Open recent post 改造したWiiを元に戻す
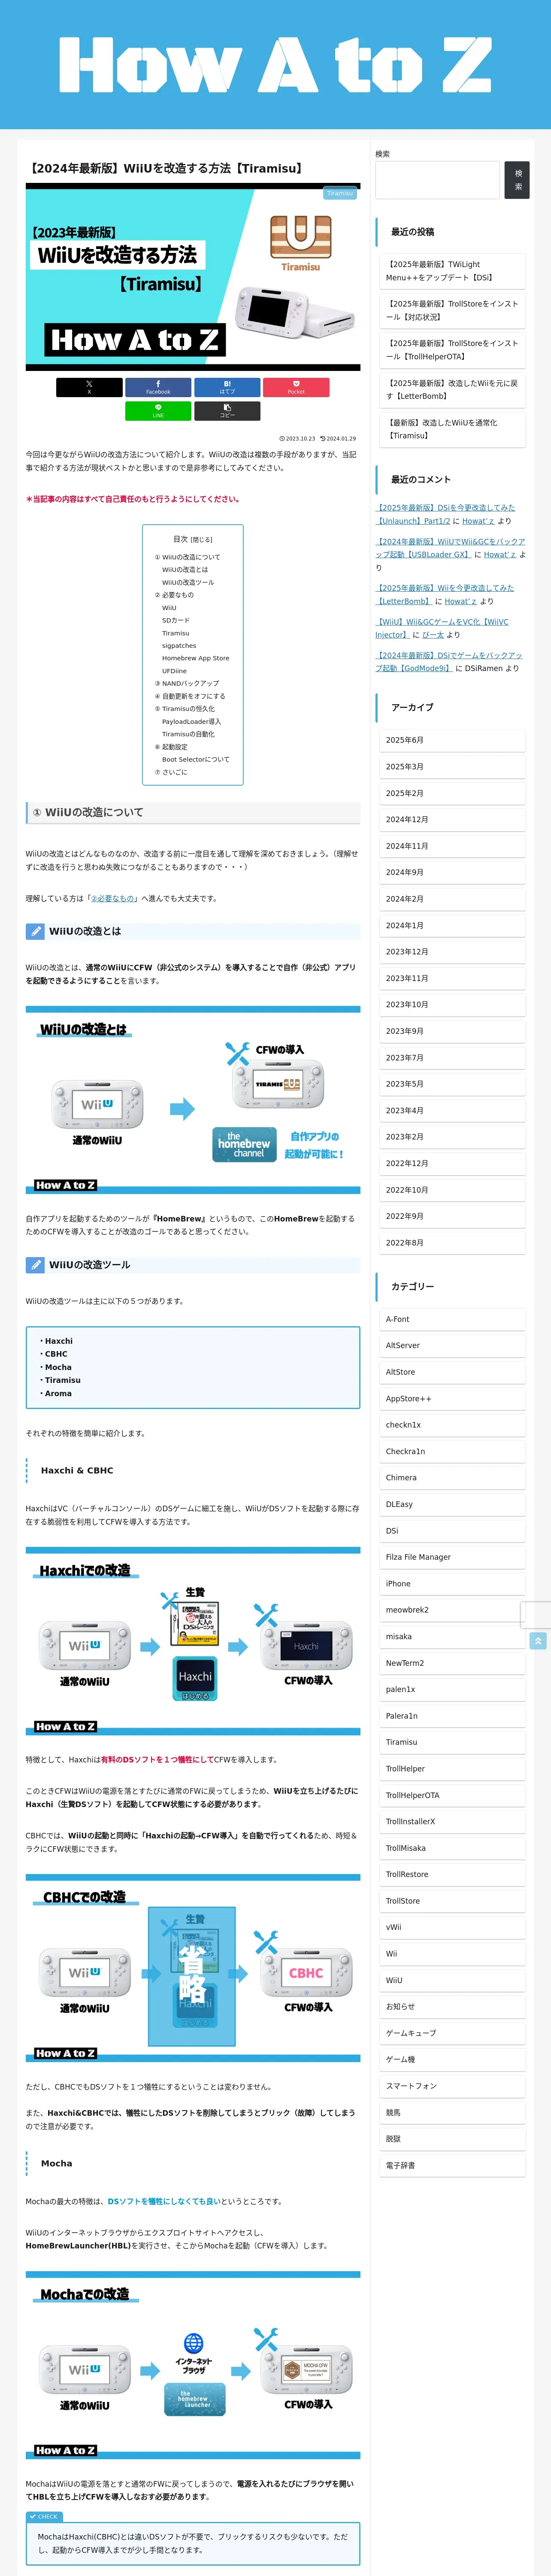Viewport: 551px width, 2576px height. click(x=452, y=390)
